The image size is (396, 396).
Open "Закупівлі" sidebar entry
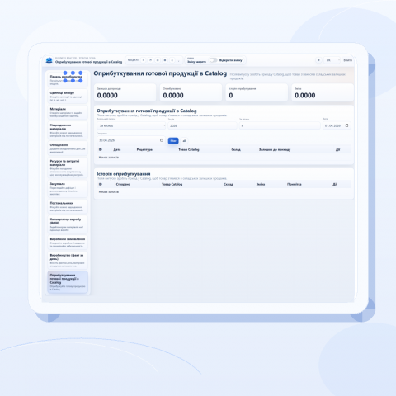click(68, 188)
